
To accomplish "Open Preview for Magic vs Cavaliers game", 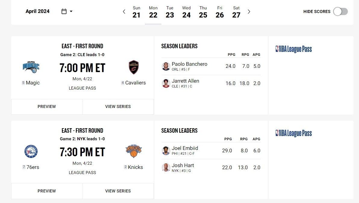I will click(47, 106).
